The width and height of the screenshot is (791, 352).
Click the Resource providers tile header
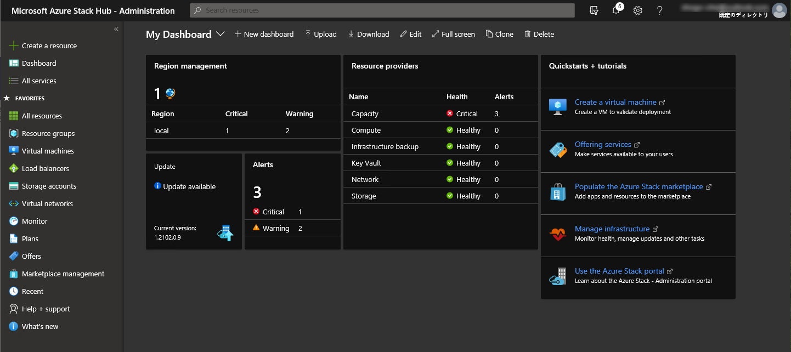point(385,66)
